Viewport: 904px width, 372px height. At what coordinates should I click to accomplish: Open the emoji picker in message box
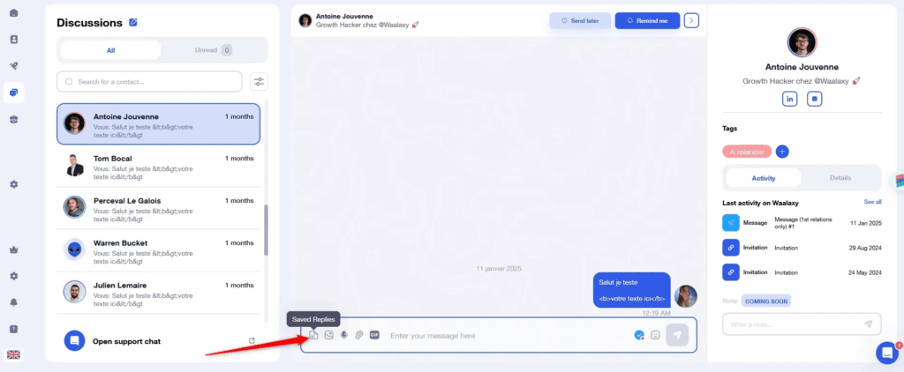click(x=655, y=335)
